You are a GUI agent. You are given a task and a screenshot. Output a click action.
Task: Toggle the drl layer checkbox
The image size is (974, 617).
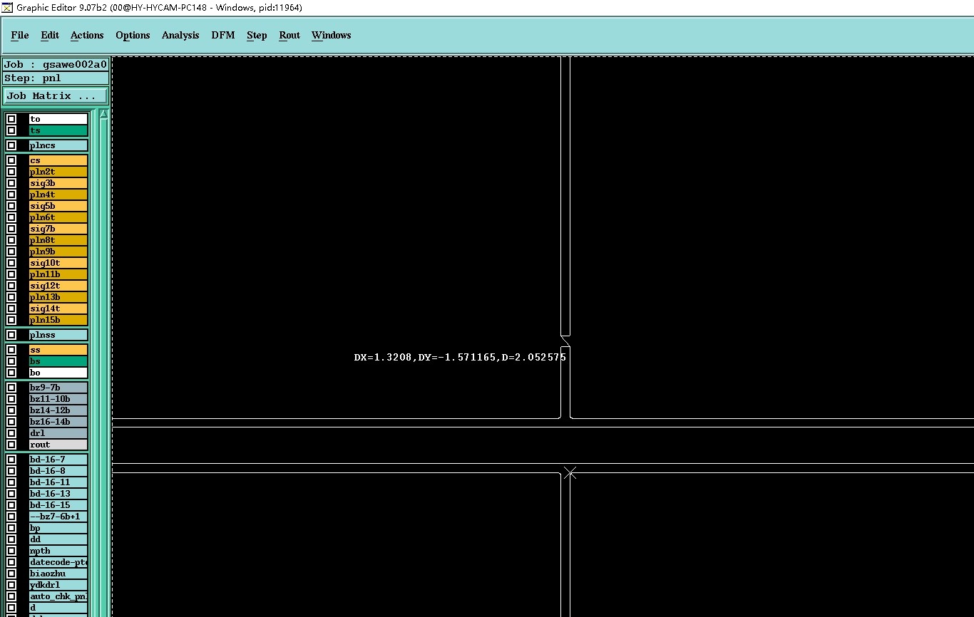click(11, 433)
